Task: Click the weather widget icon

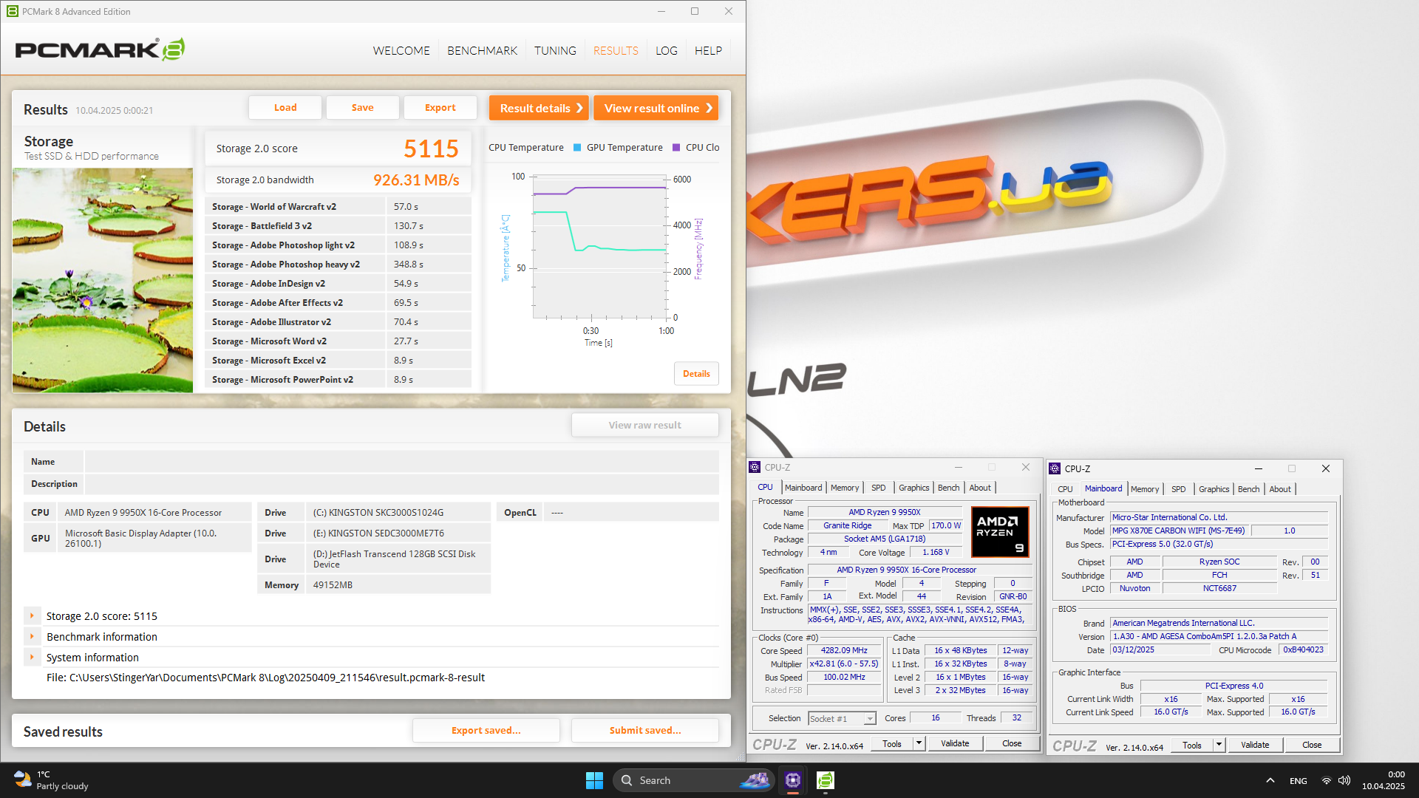Action: pyautogui.click(x=22, y=780)
